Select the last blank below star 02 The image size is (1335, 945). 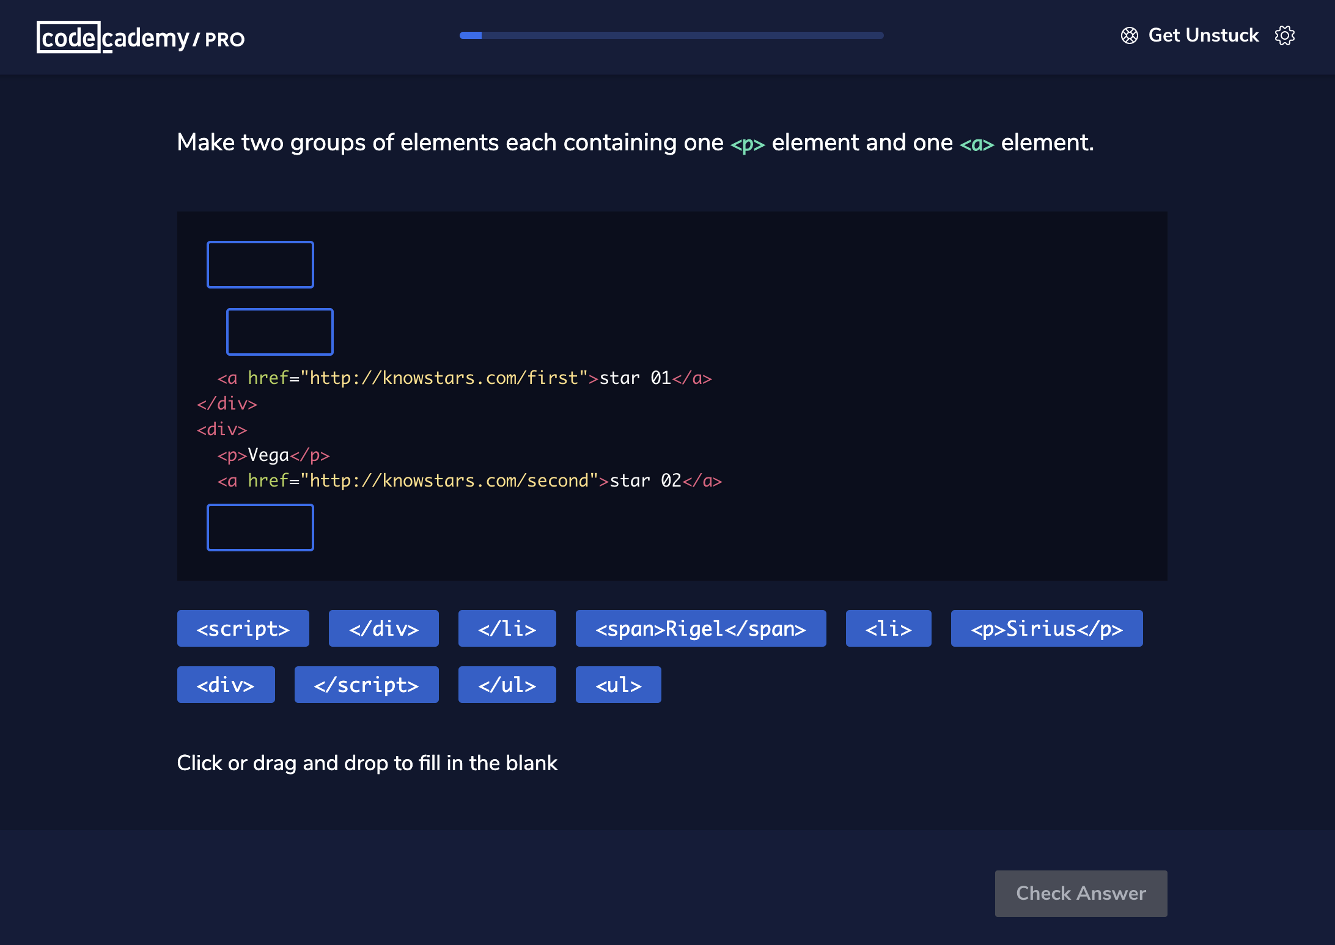(260, 528)
